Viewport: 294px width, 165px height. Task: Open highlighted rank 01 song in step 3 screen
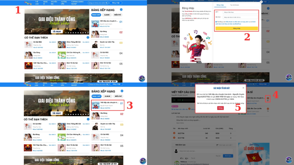tap(108, 105)
